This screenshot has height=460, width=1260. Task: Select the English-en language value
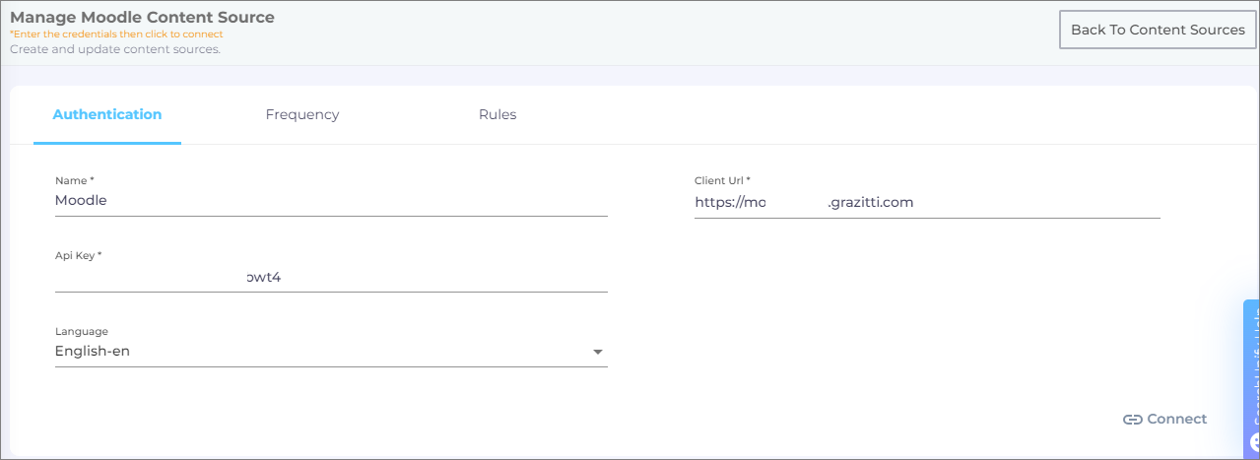[x=93, y=352]
